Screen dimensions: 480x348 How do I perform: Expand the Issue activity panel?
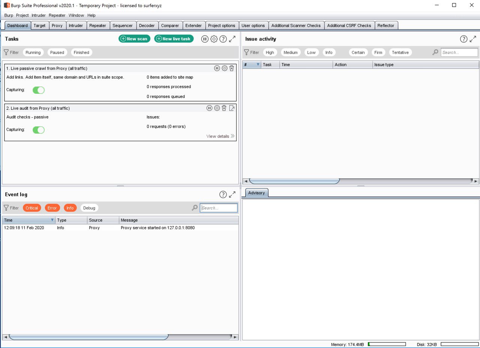click(x=473, y=39)
